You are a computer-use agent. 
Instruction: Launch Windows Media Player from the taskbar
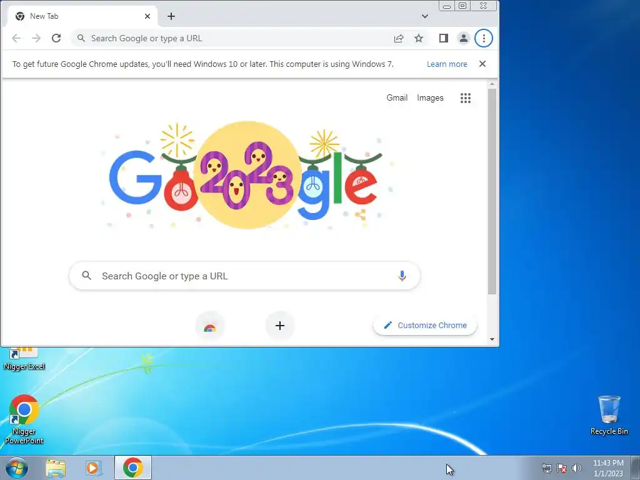94,468
